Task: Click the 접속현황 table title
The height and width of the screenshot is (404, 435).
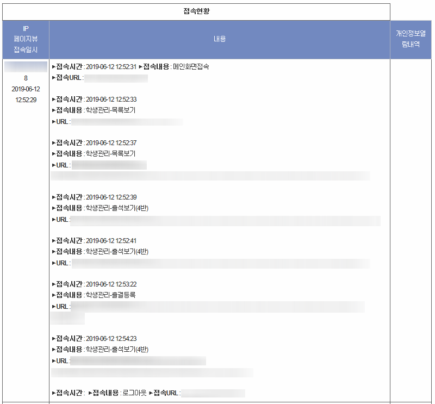Action: [196, 11]
